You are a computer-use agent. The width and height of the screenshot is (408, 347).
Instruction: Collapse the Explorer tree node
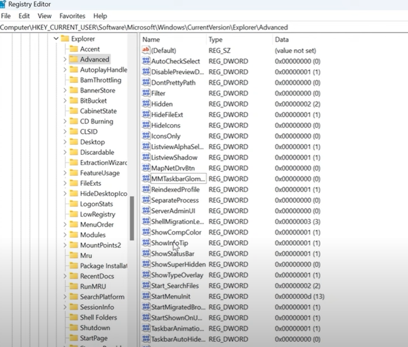(56, 38)
